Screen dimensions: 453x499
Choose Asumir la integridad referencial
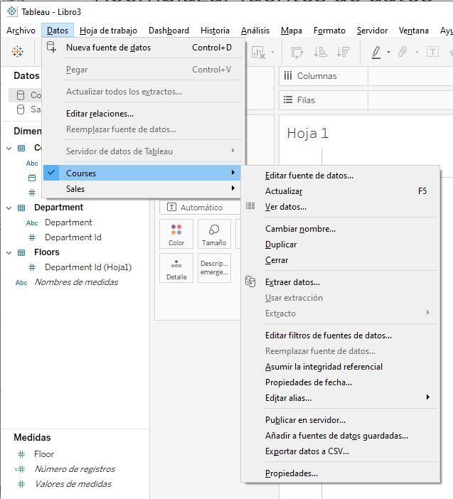(341, 366)
